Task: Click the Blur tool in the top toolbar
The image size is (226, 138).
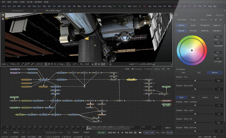Action: [x=79, y=6]
